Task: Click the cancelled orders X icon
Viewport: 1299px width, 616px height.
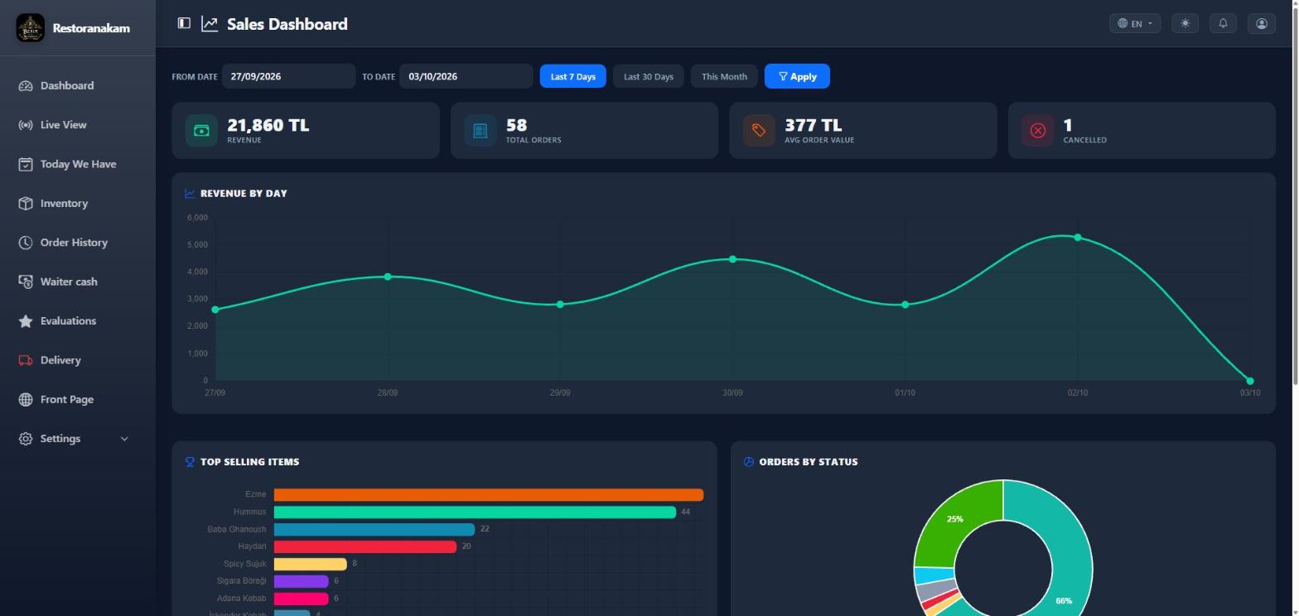Action: click(x=1038, y=130)
